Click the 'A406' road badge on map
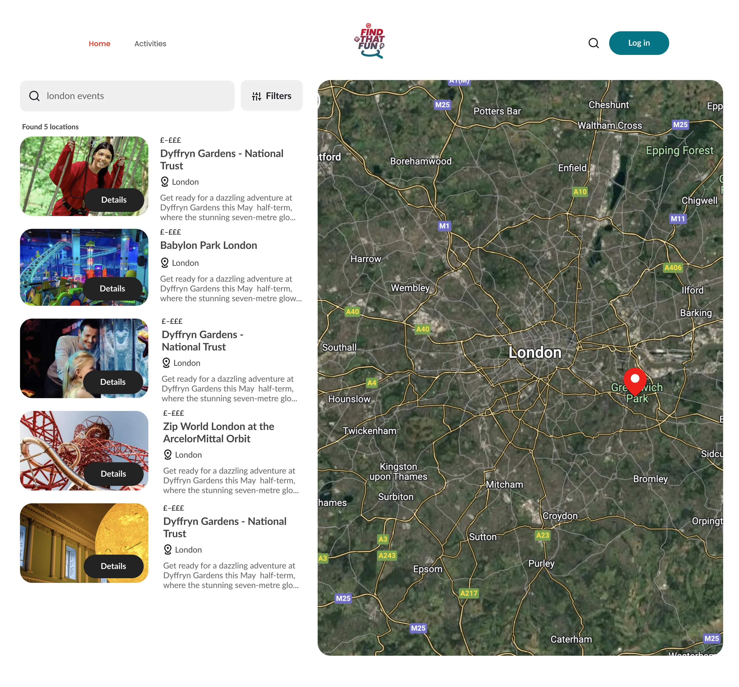 click(673, 268)
